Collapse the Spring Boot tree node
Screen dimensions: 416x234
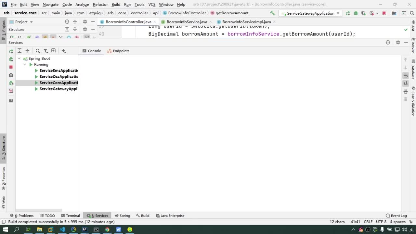point(19,58)
